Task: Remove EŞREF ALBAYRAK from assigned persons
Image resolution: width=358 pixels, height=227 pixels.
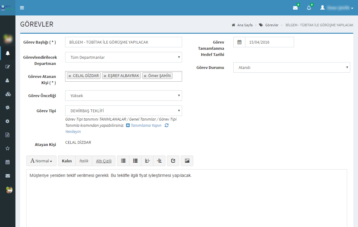Action: (105, 76)
